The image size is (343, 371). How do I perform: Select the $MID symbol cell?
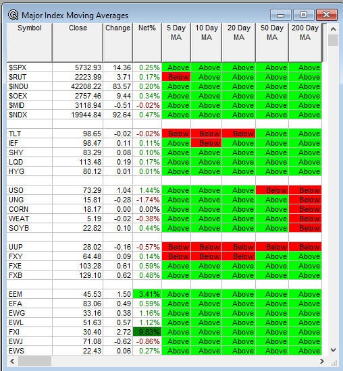(30, 105)
